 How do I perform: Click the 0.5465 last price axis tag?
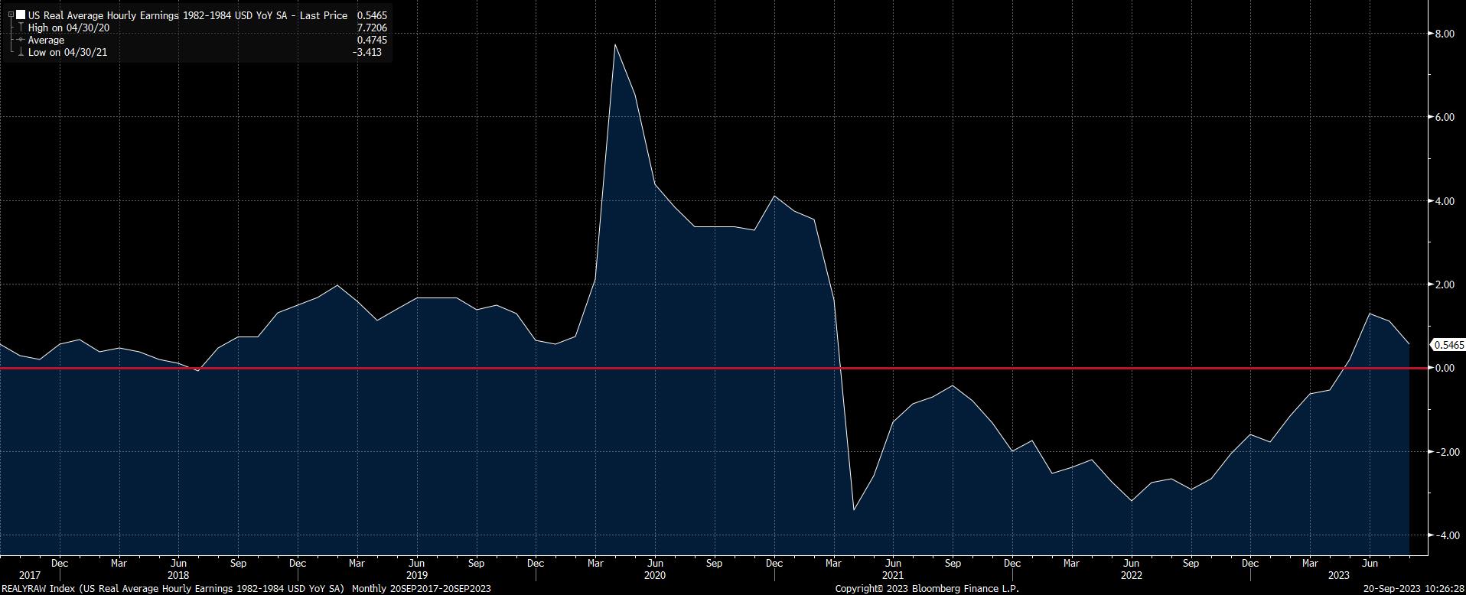tap(1448, 345)
